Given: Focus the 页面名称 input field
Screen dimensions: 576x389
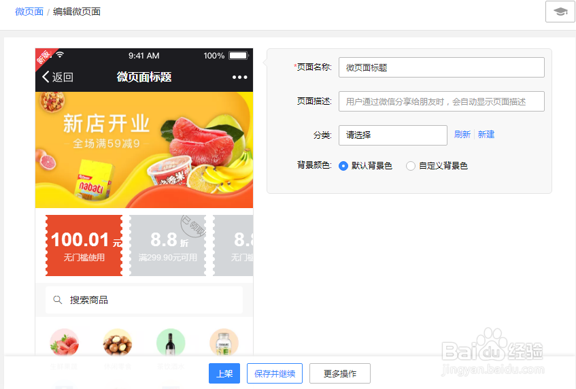Looking at the screenshot, I should [441, 67].
